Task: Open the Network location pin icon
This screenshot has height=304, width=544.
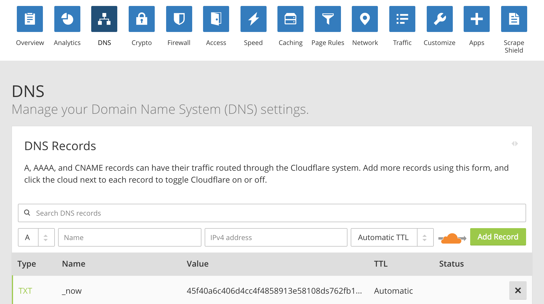Action: coord(365,19)
